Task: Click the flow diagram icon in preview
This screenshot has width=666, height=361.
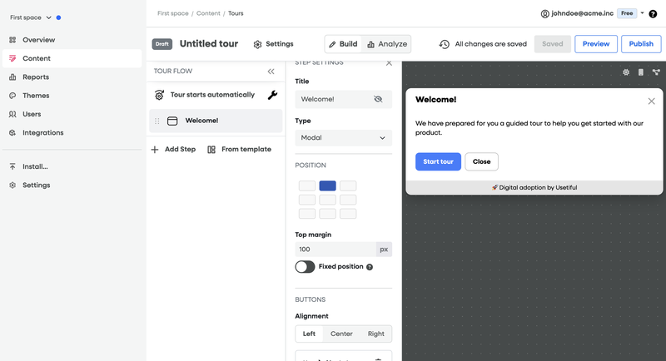Action: point(656,72)
